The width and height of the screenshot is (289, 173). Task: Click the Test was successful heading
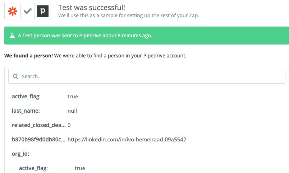point(92,8)
